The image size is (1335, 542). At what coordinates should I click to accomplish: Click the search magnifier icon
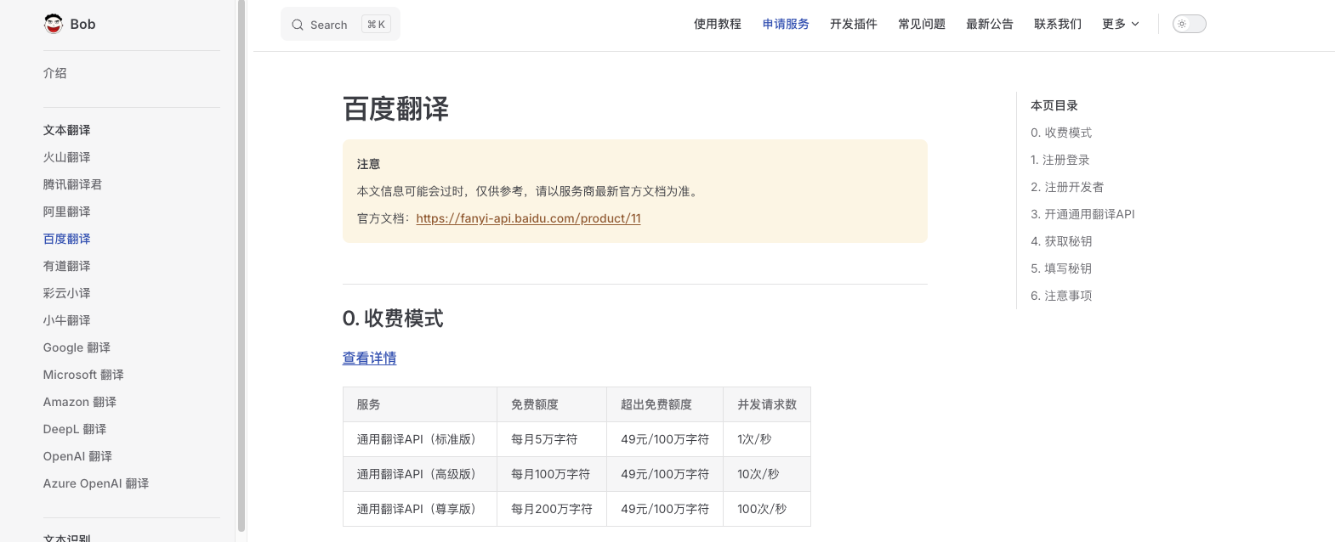click(298, 25)
